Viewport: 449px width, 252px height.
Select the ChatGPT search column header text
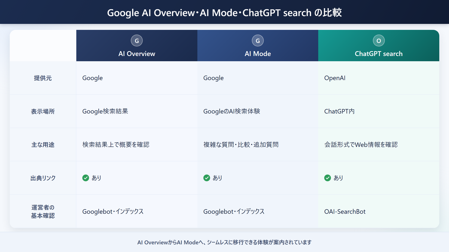pyautogui.click(x=379, y=54)
